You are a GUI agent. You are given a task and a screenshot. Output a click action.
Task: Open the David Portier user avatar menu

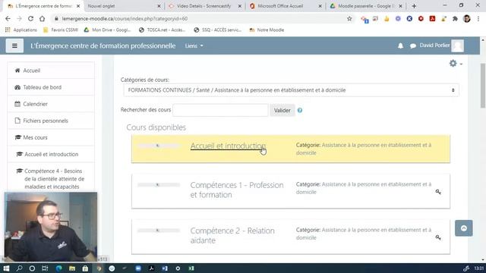point(457,45)
